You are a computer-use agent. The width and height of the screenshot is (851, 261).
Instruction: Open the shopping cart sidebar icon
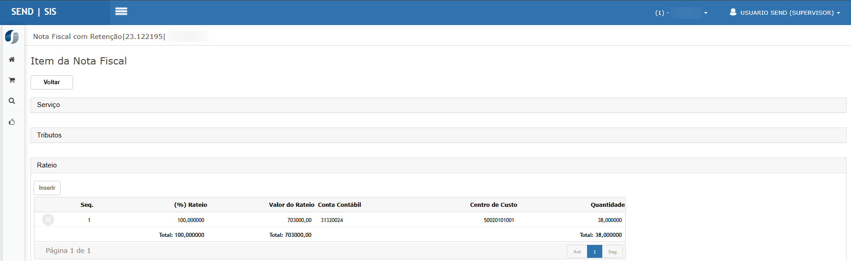click(12, 80)
